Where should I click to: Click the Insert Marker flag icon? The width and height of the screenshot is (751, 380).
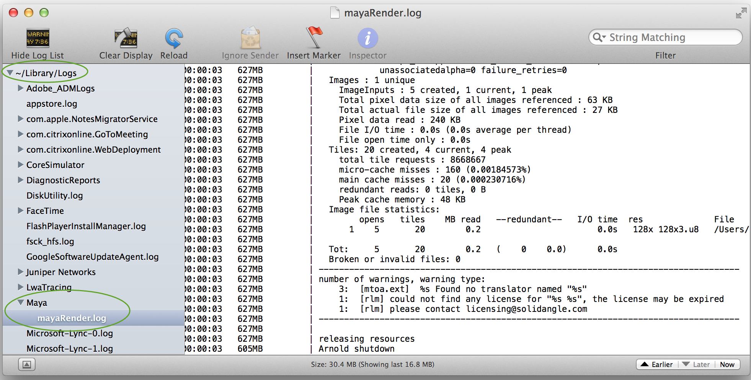click(314, 38)
